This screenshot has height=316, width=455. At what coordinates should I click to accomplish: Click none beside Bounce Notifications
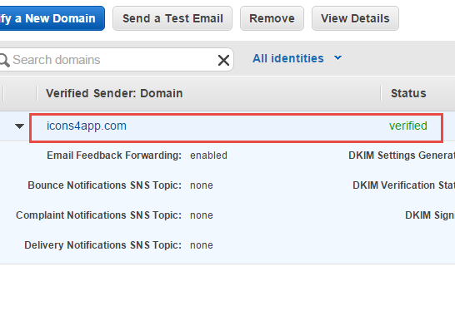click(202, 185)
